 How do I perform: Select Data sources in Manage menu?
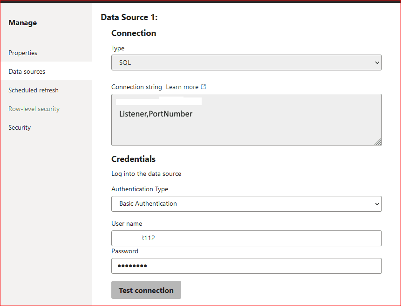[27, 71]
